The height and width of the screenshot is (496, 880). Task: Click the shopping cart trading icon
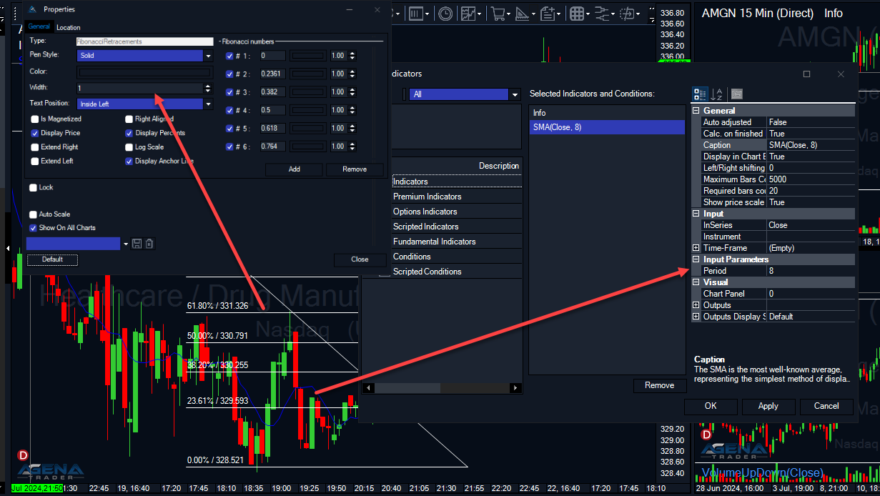(x=498, y=14)
